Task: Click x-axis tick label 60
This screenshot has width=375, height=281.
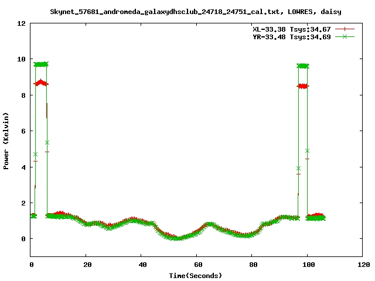Action: [198, 265]
